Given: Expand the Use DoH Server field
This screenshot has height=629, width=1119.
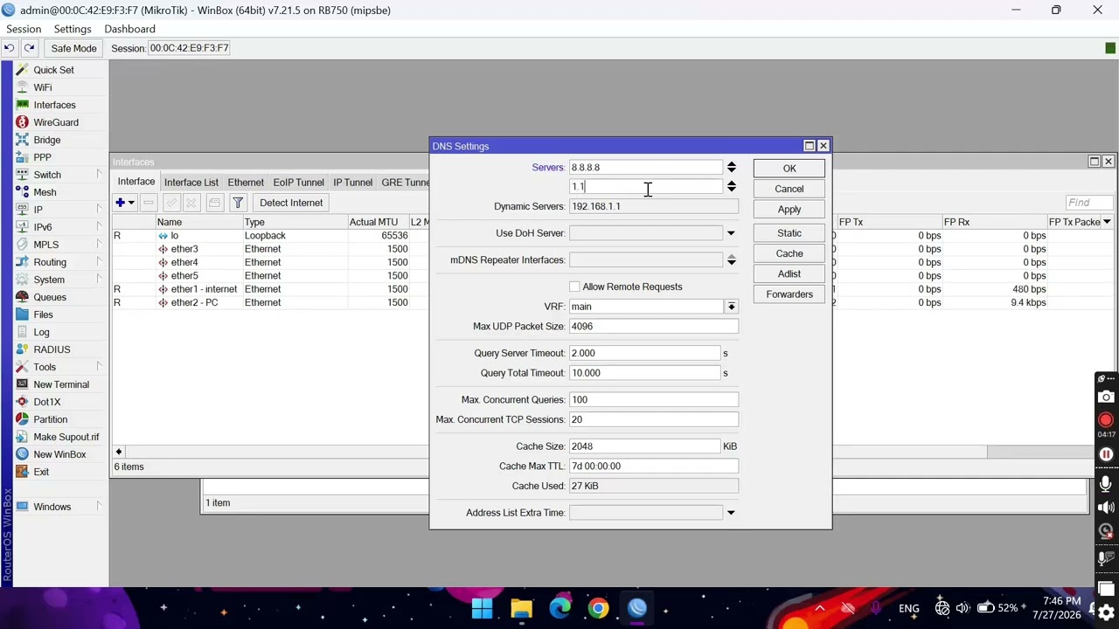Looking at the screenshot, I should pos(731,233).
